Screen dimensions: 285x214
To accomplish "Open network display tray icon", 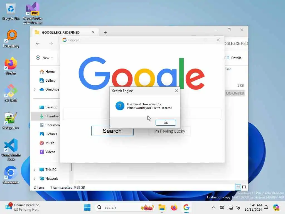I will 231,207.
